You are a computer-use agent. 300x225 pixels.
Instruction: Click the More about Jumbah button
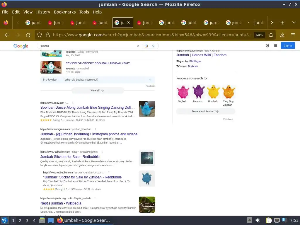pyautogui.click(x=205, y=111)
